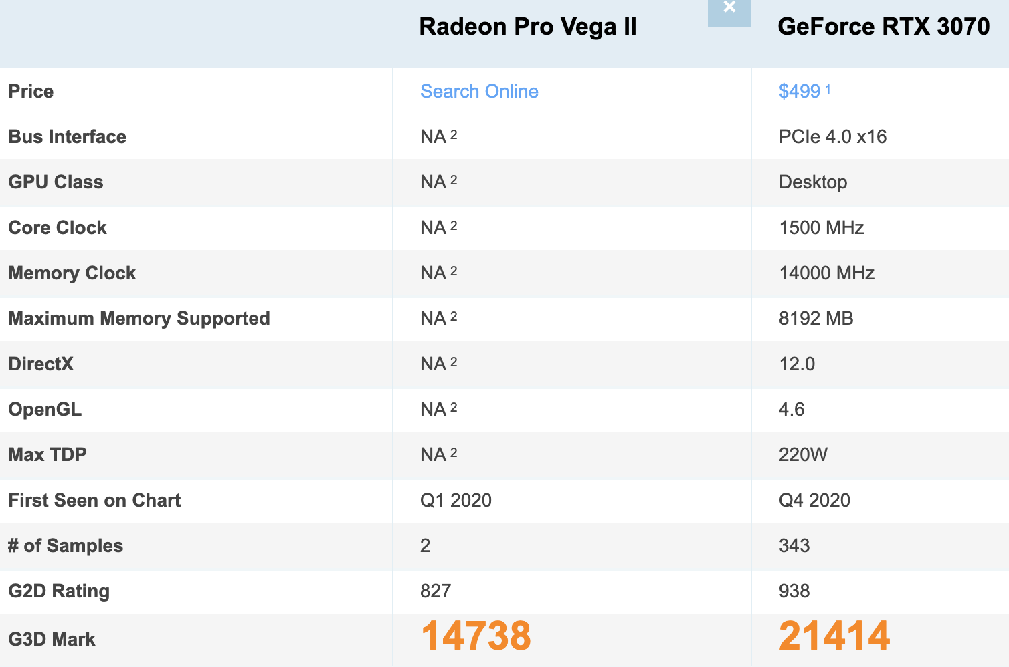Viewport: 1009px width, 667px height.
Task: Click the 343 samples count
Action: [x=794, y=545]
